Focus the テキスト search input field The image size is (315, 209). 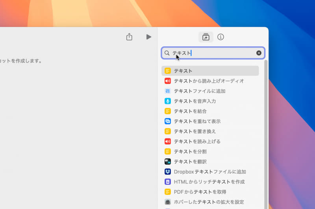213,53
